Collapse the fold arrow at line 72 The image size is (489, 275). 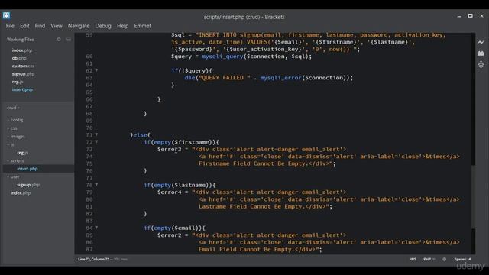[96, 142]
